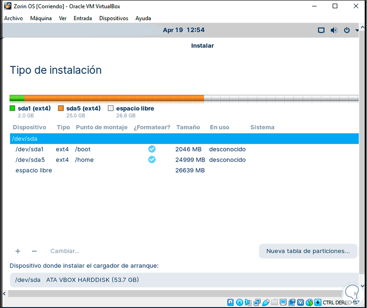Click the minus icon to remove partition

click(34, 251)
